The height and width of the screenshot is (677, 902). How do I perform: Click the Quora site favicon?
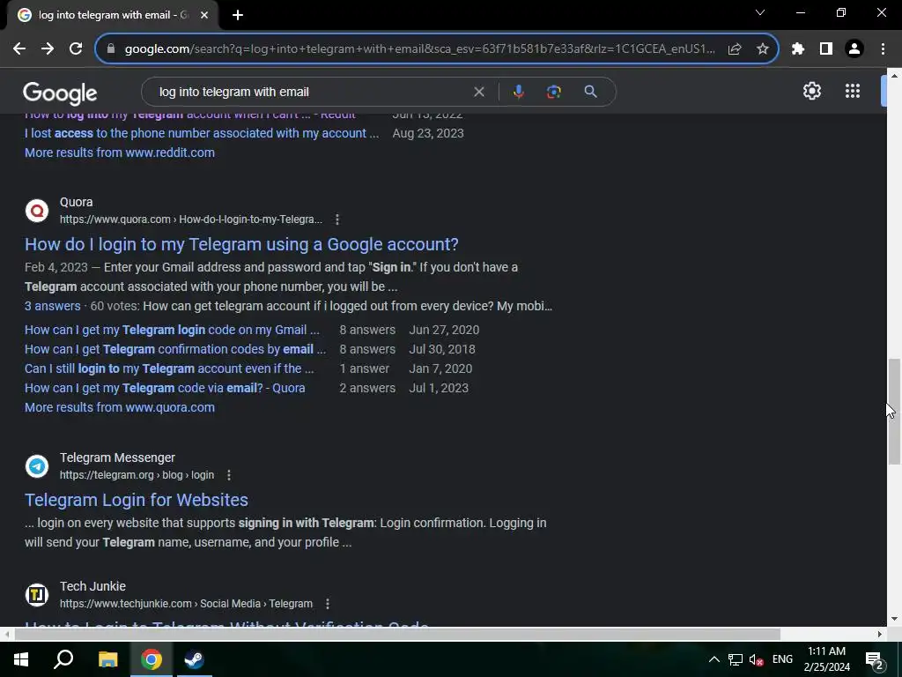37,211
